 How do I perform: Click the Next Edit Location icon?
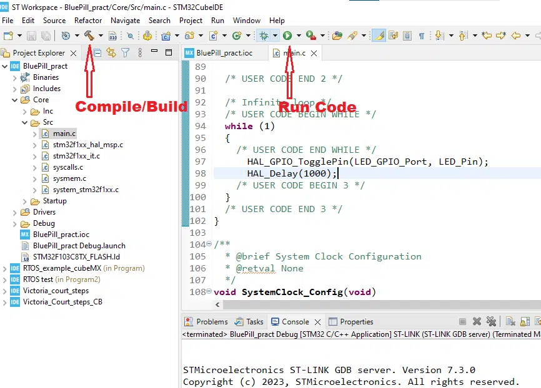[x=501, y=36]
